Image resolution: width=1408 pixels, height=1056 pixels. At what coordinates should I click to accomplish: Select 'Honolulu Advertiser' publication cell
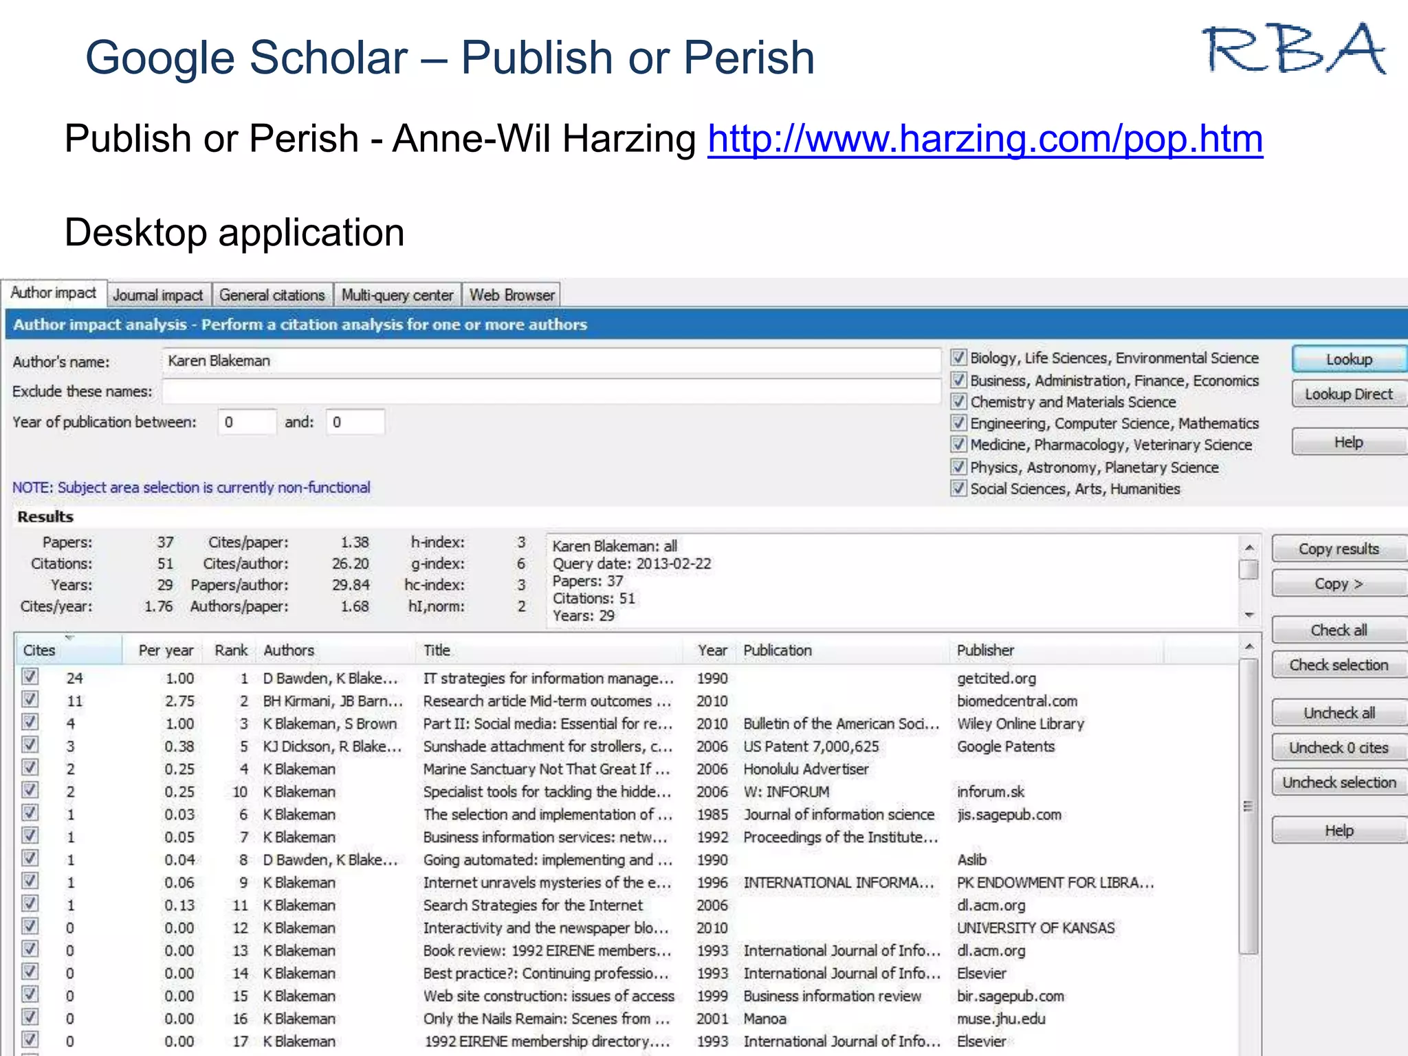806,769
